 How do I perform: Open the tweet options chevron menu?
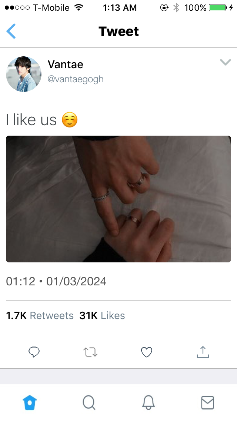(225, 62)
